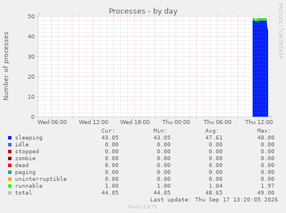Click the 'Number of processes' axis label
286x213 pixels.
click(x=6, y=66)
